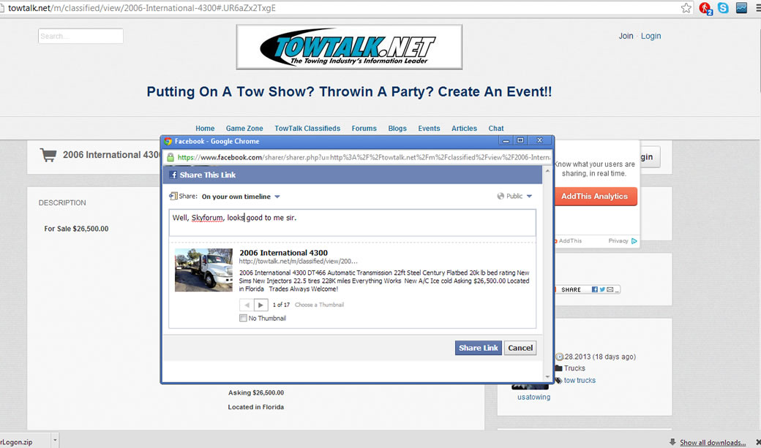Click the download arrow icon beside Show all downloads
Screen dimensions: 761x448
(672, 442)
